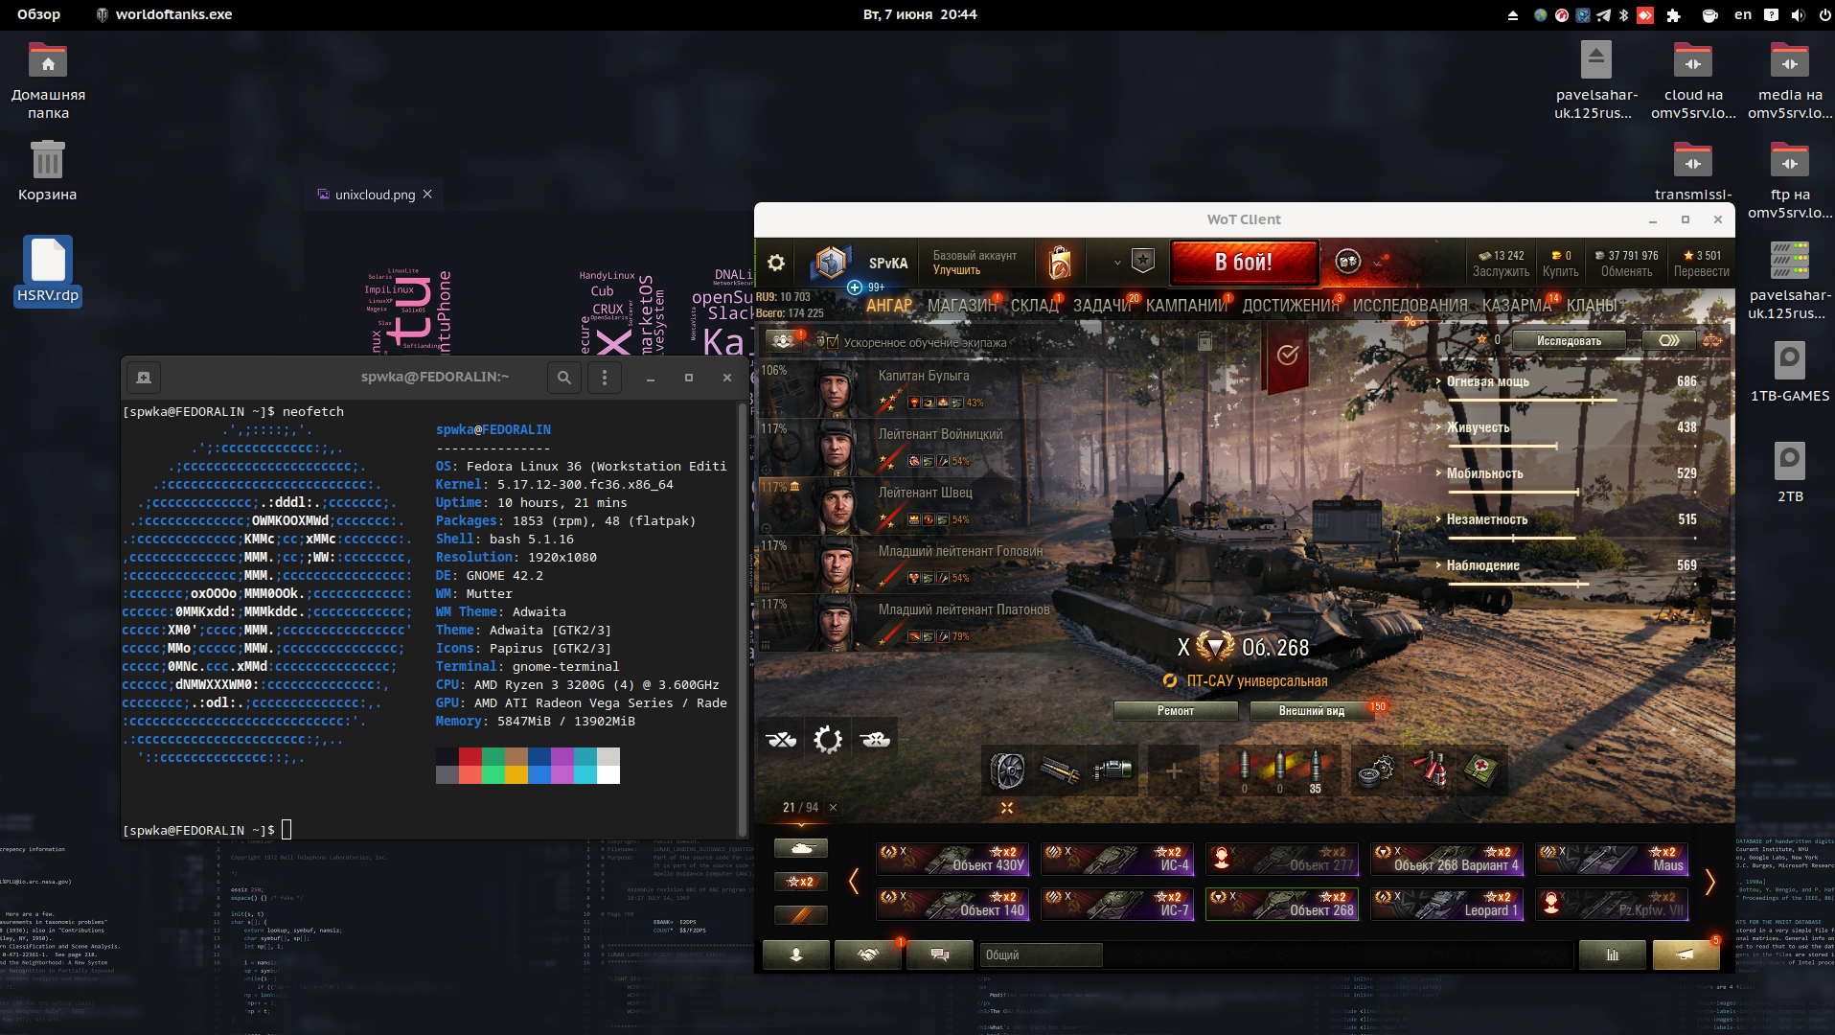Open the gear icon above carousel
Screen dimensions: 1835x1035
click(x=828, y=739)
